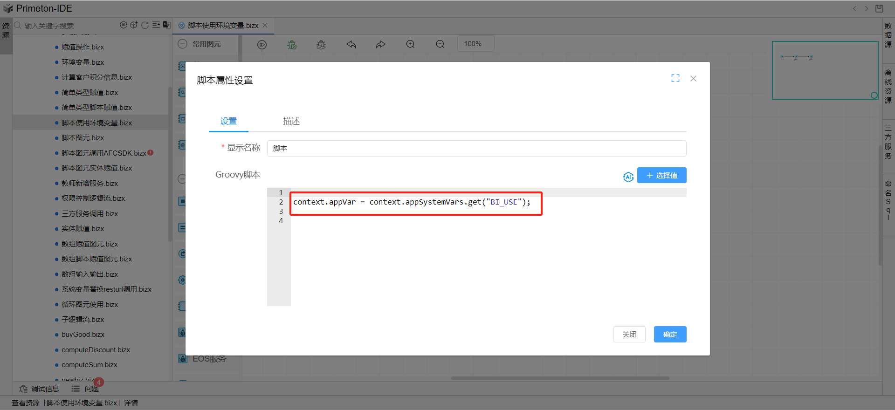This screenshot has height=410, width=895.
Task: Select the 设置 tab
Action: point(228,121)
